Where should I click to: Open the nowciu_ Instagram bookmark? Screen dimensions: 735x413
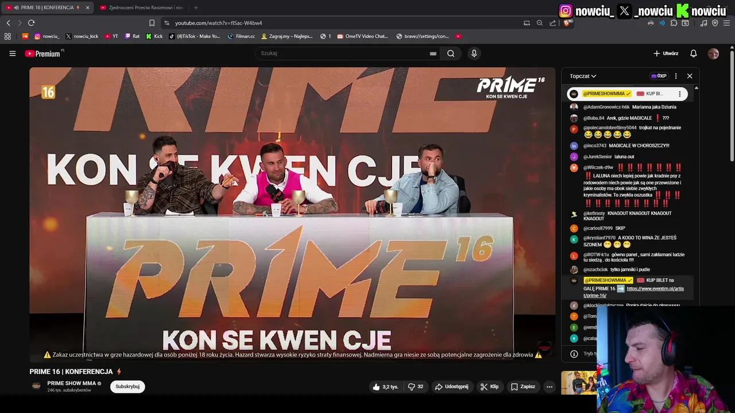pos(47,36)
